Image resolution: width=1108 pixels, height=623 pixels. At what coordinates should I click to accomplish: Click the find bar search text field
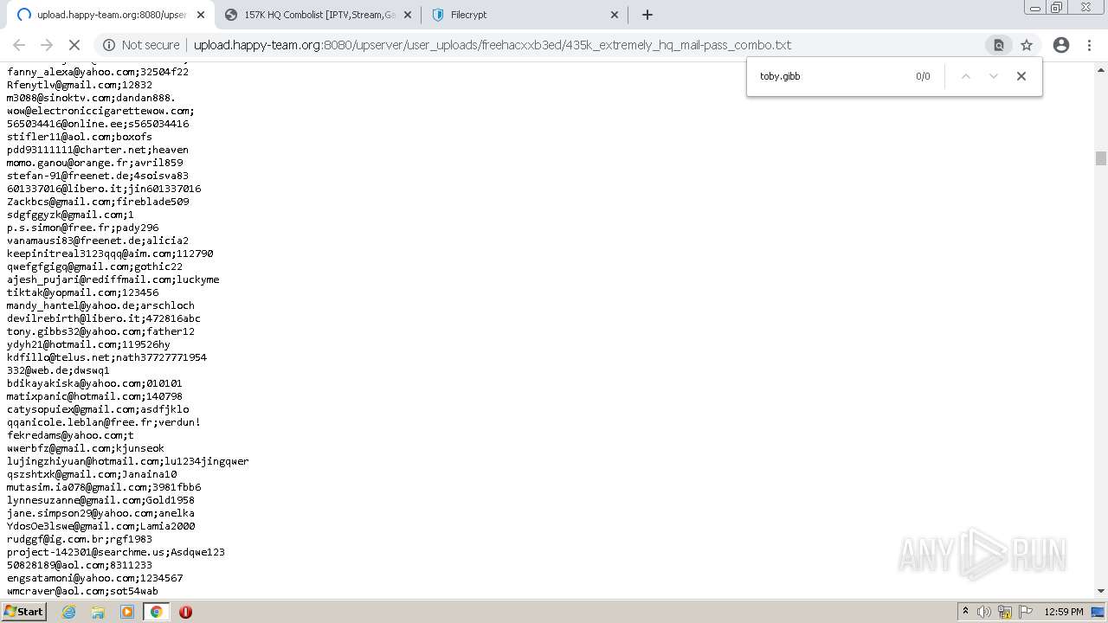pyautogui.click(x=831, y=76)
